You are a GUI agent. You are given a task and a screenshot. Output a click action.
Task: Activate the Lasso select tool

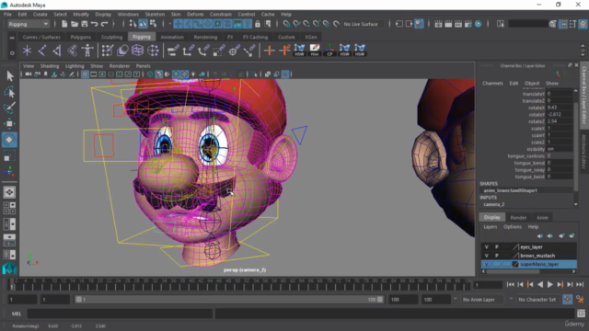pyautogui.click(x=10, y=92)
